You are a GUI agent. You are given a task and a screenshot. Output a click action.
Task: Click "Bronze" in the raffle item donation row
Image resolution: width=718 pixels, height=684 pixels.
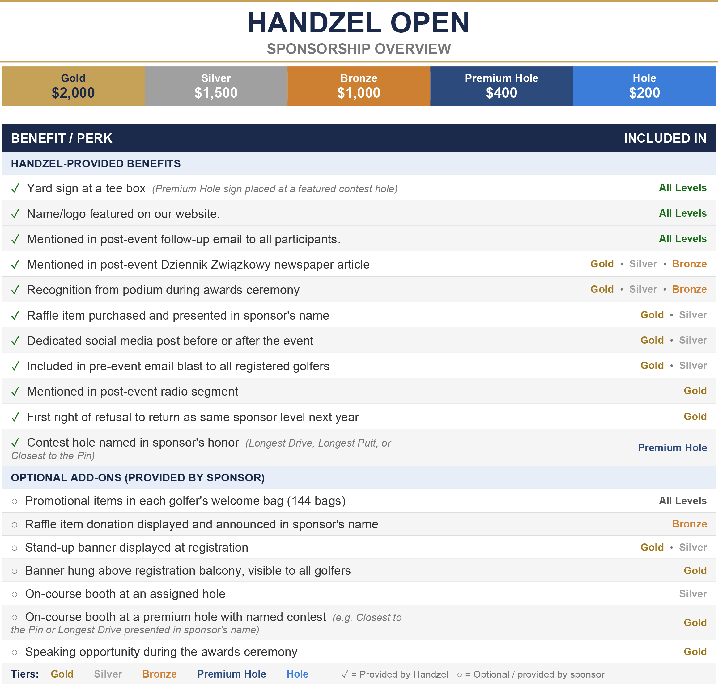pos(690,524)
